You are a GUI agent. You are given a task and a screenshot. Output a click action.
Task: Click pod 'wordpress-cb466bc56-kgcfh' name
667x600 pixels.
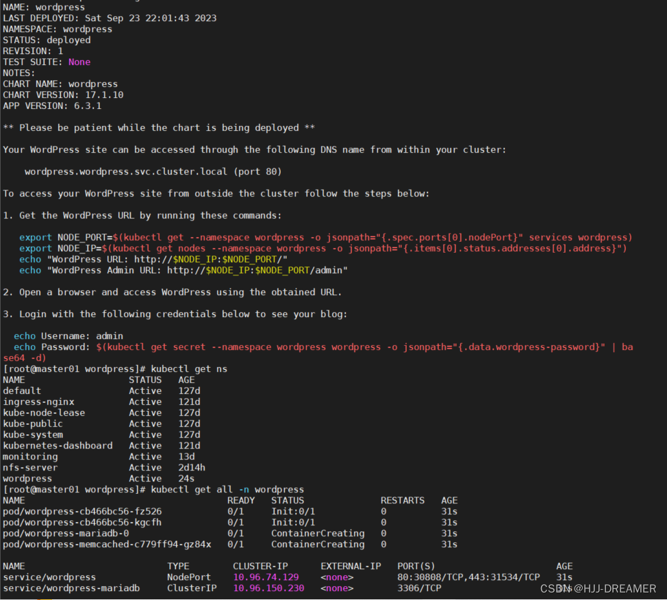click(x=83, y=523)
